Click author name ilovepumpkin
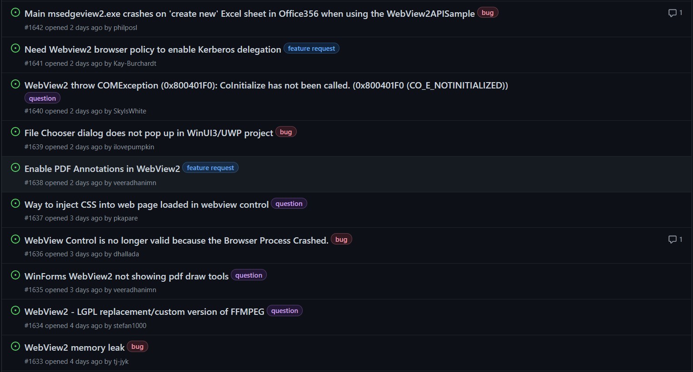The width and height of the screenshot is (693, 372). pyautogui.click(x=134, y=147)
